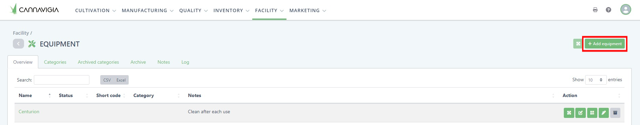Switch to the Archived categories tab

pos(98,62)
